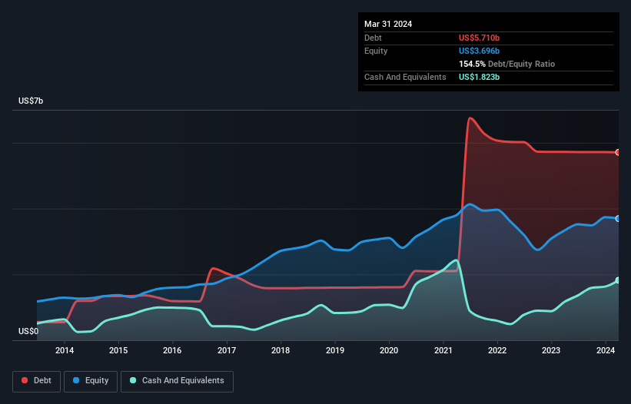Click the 154.5% Debt/Equity Ratio text
Viewport: 631px width, 404px height.
coord(506,64)
